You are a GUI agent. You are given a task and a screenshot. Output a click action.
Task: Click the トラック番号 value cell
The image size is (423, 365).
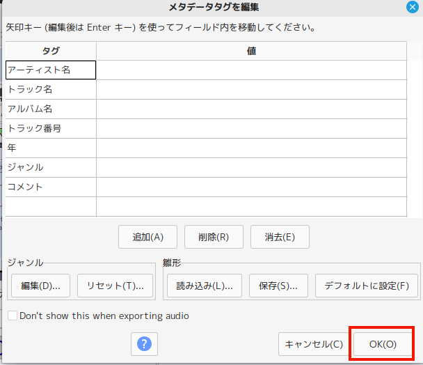(x=250, y=129)
